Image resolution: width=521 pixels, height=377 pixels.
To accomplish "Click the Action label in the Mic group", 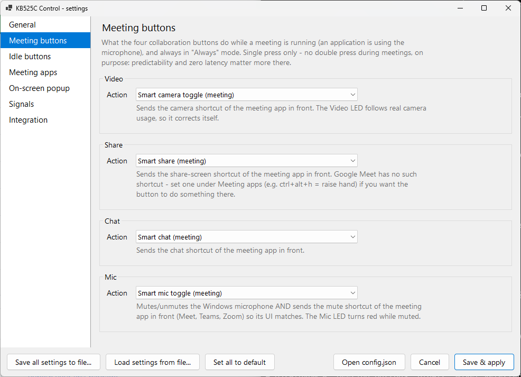I will click(x=117, y=293).
